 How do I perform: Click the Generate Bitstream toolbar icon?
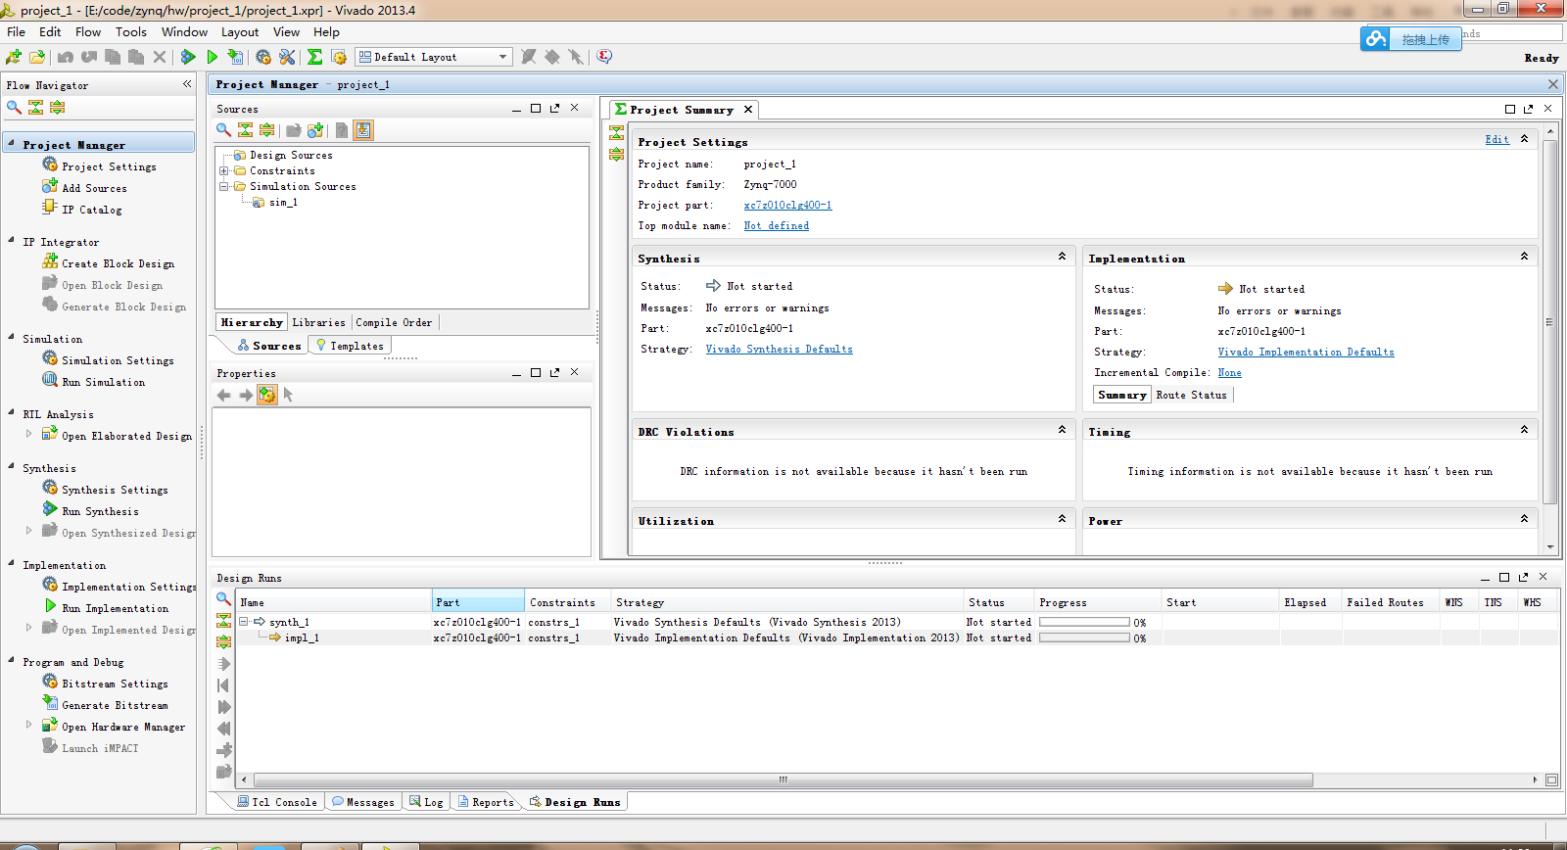tap(235, 57)
